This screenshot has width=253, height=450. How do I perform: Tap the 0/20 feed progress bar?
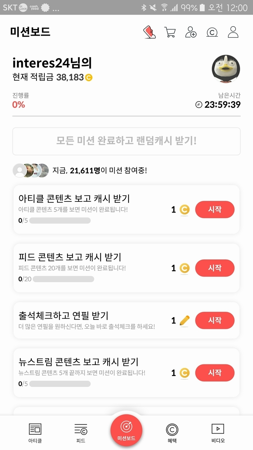pyautogui.click(x=63, y=279)
